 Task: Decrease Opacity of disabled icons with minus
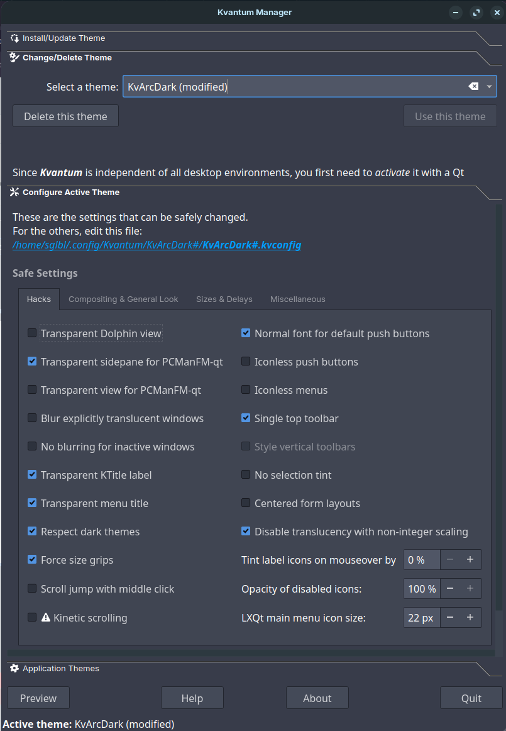coord(450,589)
